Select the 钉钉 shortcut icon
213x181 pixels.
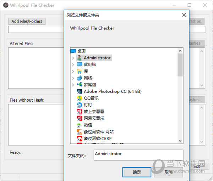tap(79, 105)
